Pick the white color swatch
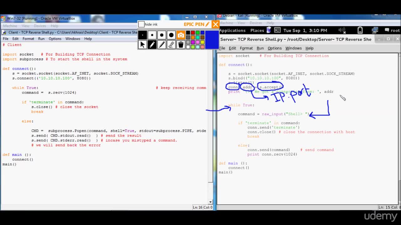The height and width of the screenshot is (225, 401). tap(188, 47)
